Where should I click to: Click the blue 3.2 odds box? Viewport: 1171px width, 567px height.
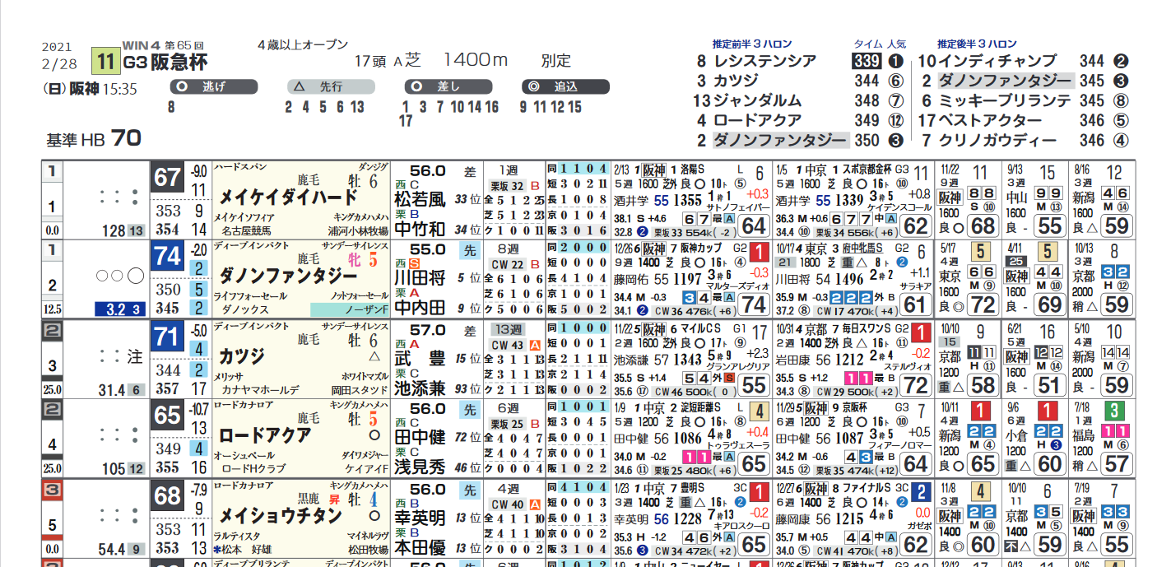[x=120, y=310]
